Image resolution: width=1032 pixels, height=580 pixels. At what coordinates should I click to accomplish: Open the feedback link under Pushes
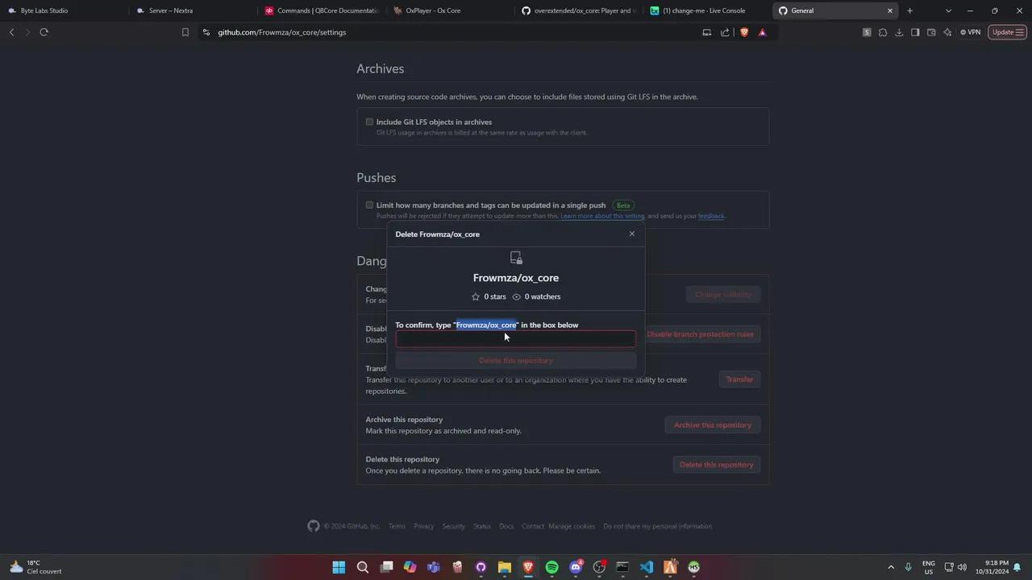coord(710,216)
